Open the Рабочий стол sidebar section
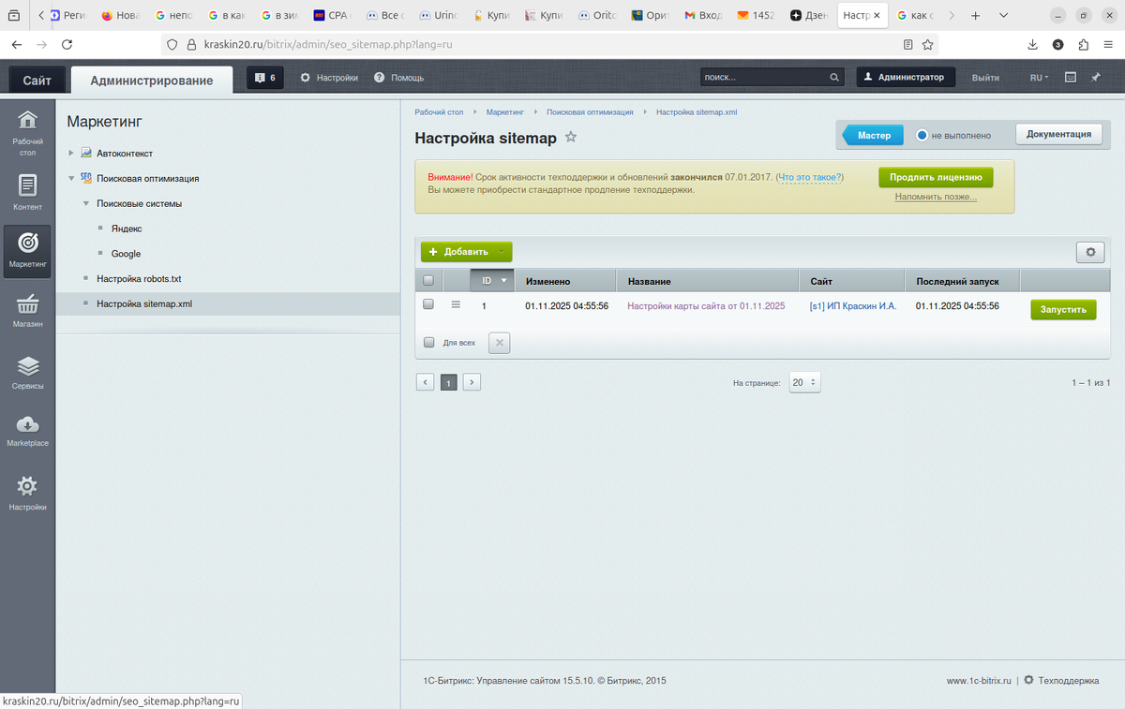Screen dimensions: 1125x709 (x=27, y=132)
